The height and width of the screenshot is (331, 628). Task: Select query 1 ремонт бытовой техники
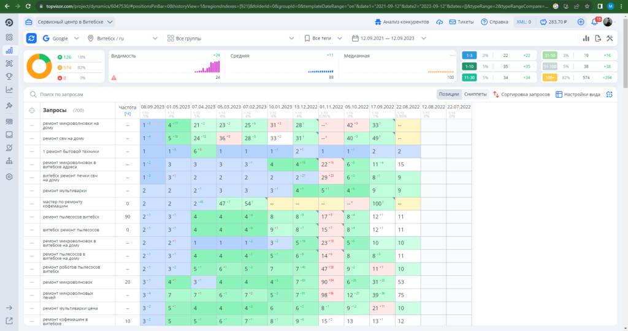click(x=71, y=152)
